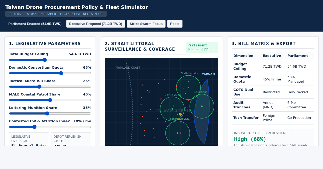Adjust the MALE Coastal Patrol Share slider

tap(50, 100)
